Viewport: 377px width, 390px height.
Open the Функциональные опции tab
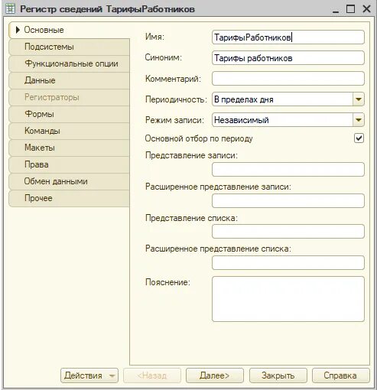point(69,63)
